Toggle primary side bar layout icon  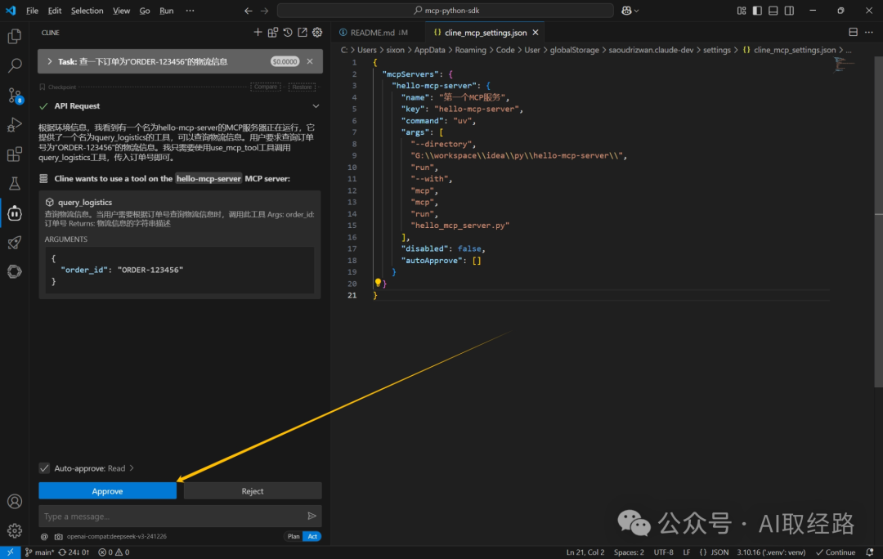[x=757, y=11]
